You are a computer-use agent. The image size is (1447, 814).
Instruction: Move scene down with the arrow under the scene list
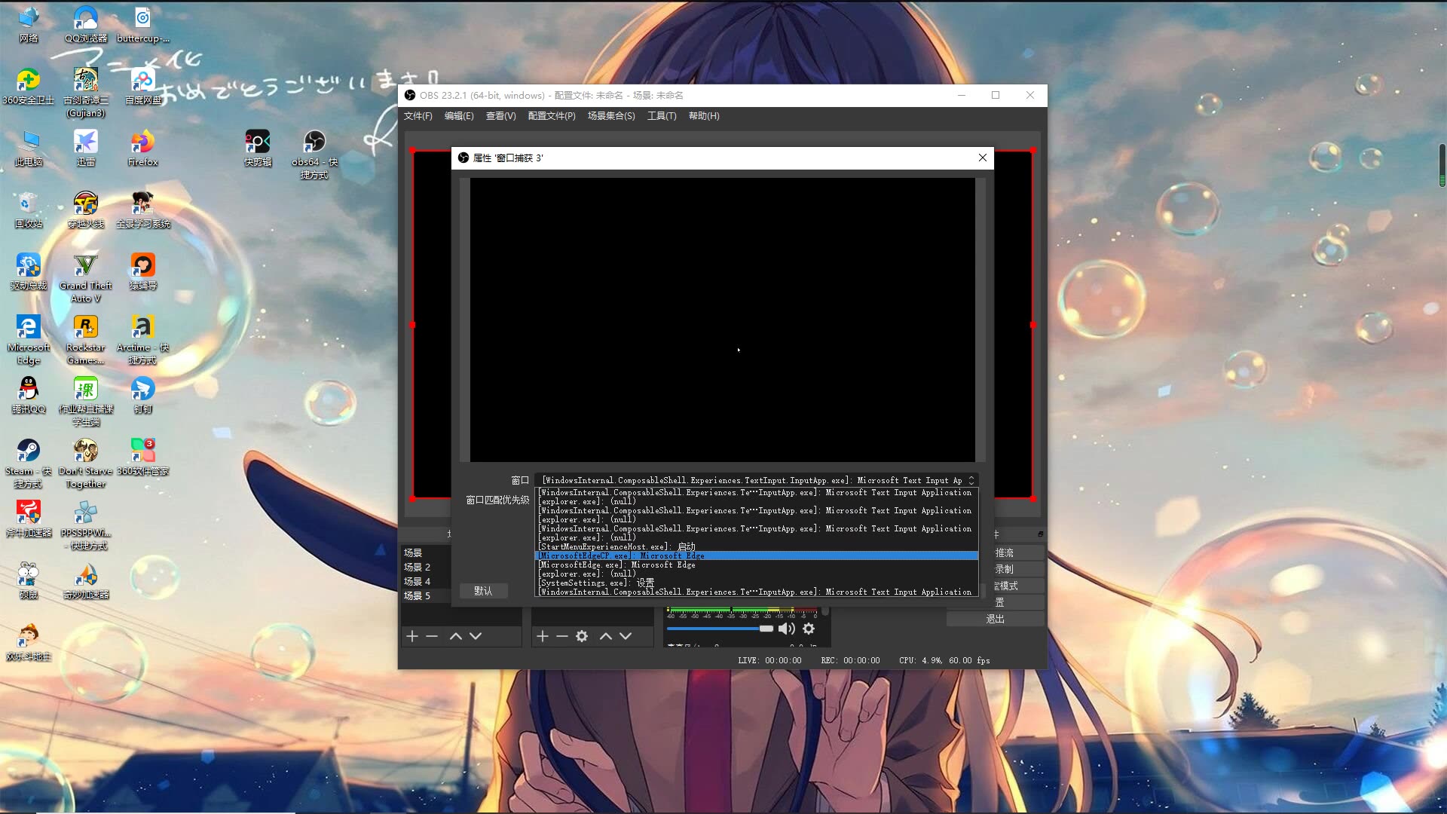pos(476,636)
